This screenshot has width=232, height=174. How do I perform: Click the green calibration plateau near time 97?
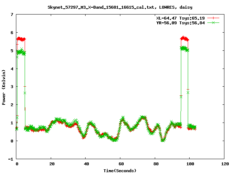185,49
